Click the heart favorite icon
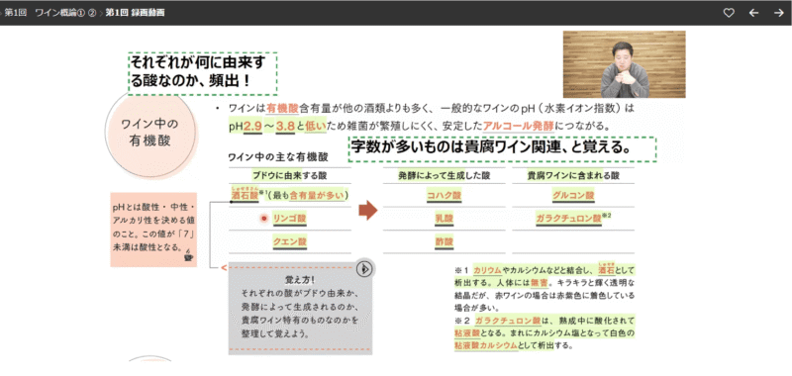 (x=729, y=13)
